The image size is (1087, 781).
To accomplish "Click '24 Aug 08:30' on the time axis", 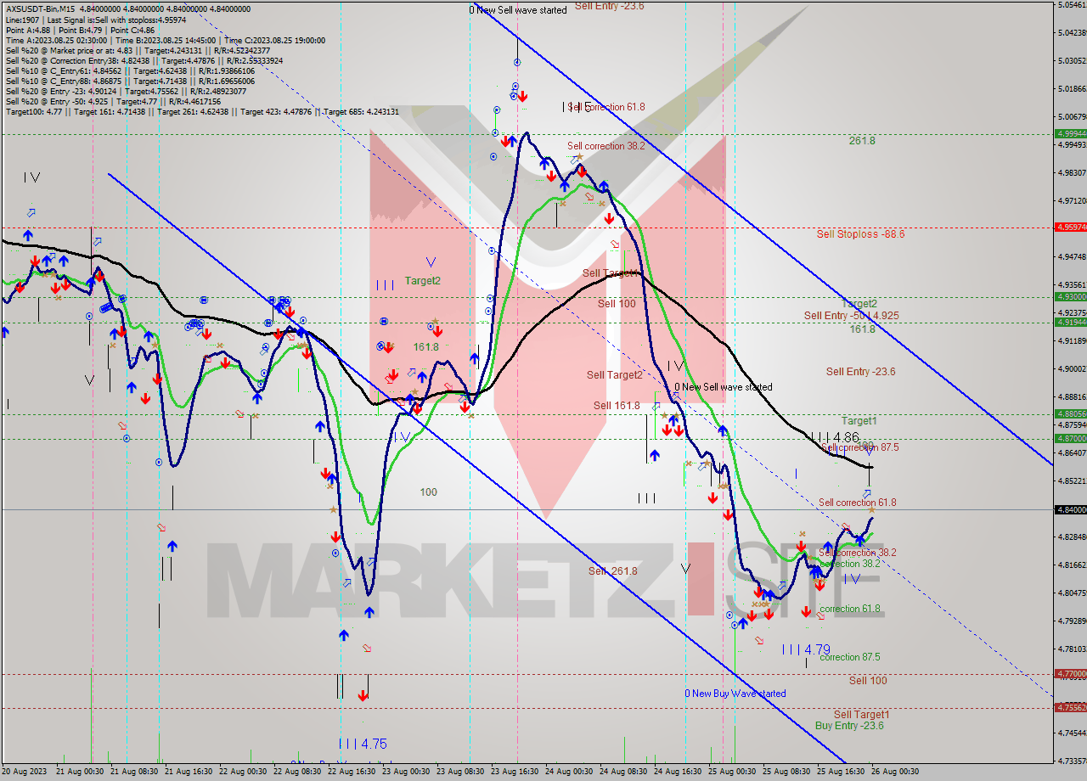I will 624,771.
